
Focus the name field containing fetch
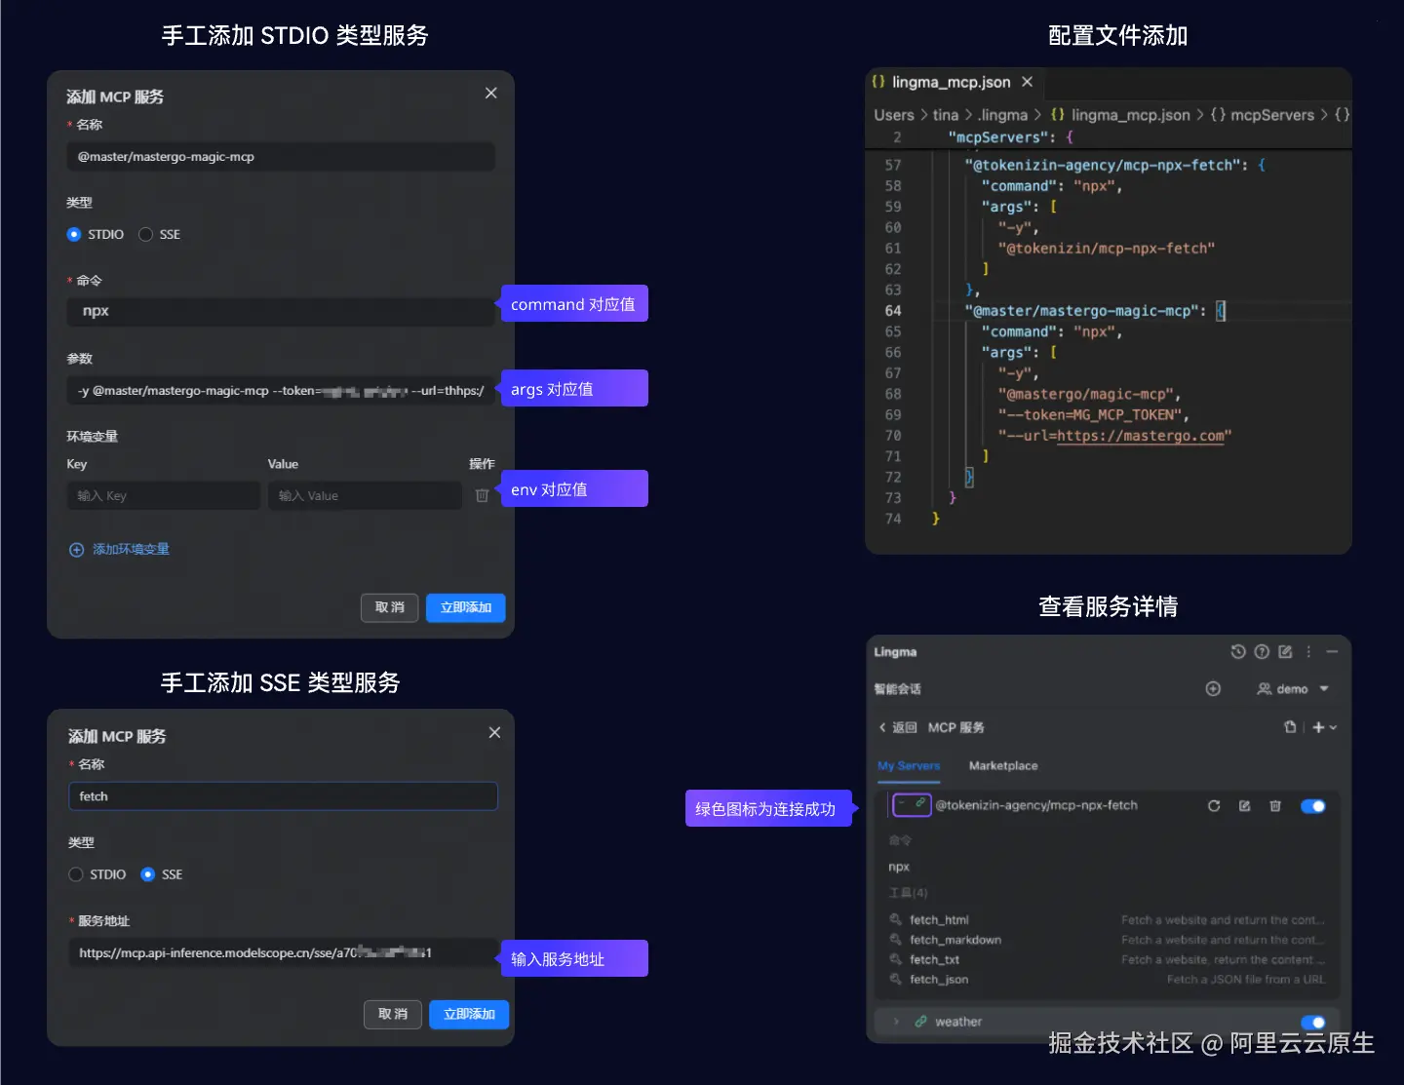pos(283,795)
